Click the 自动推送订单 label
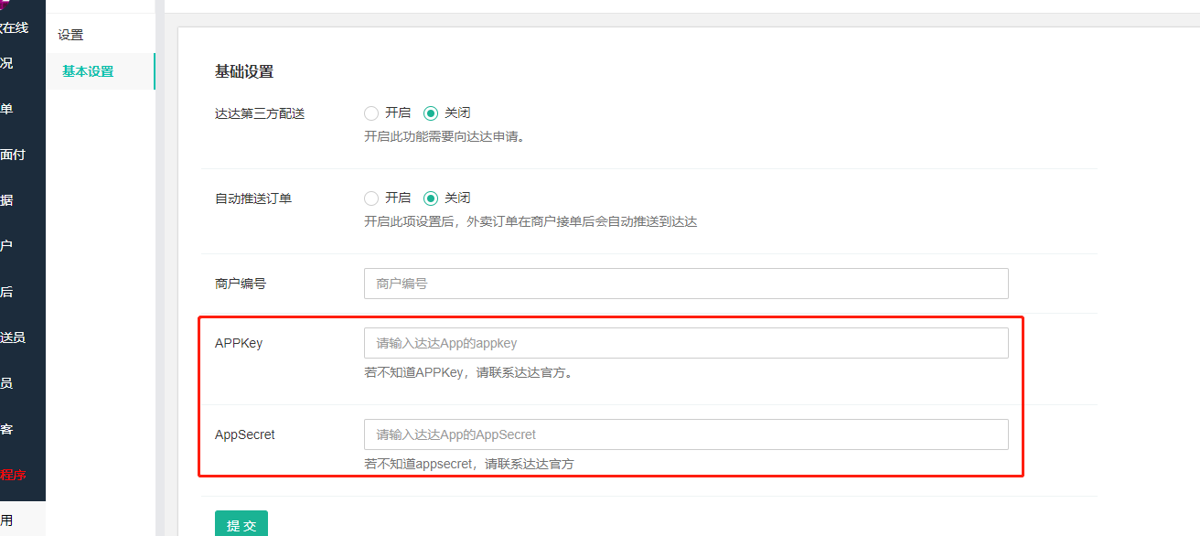 click(253, 198)
